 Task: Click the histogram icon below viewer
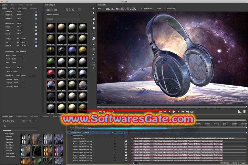pos(240,112)
